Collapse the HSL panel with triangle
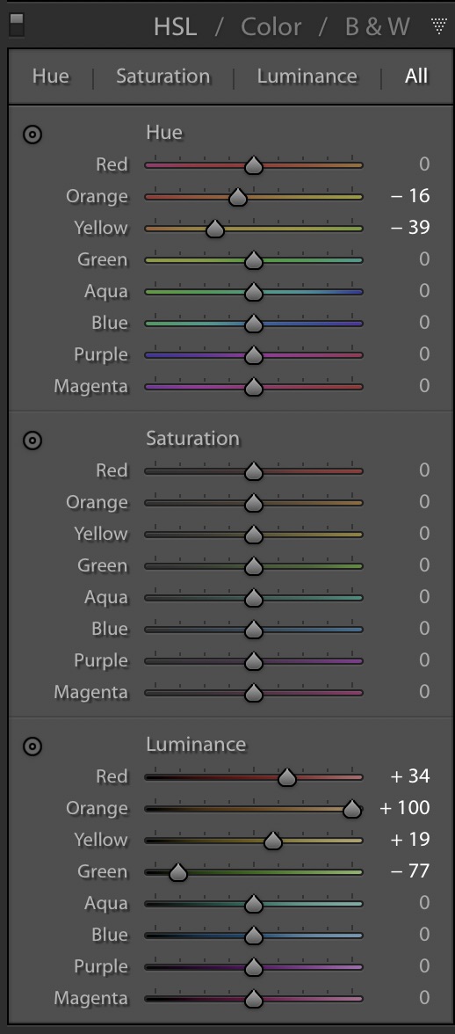455x1034 pixels. click(x=438, y=25)
